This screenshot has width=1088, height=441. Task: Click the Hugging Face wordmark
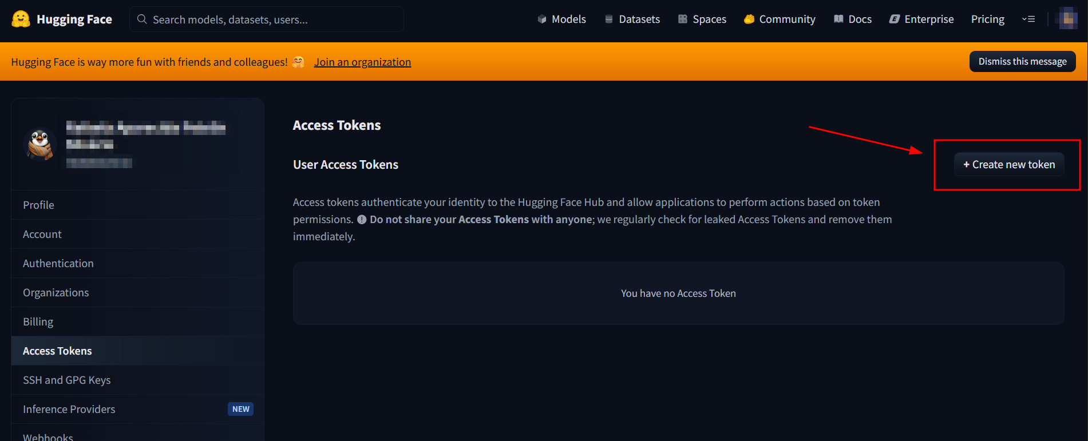click(x=74, y=19)
